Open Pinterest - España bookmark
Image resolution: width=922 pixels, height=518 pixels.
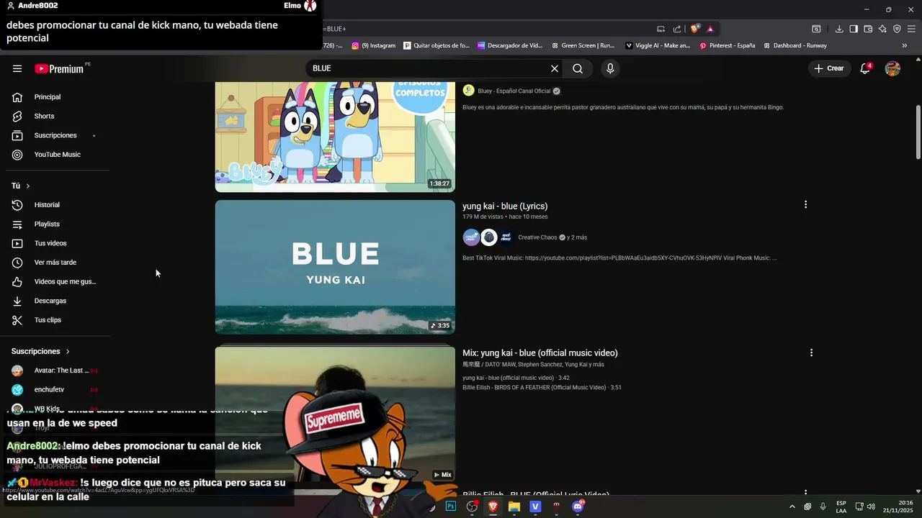click(727, 45)
